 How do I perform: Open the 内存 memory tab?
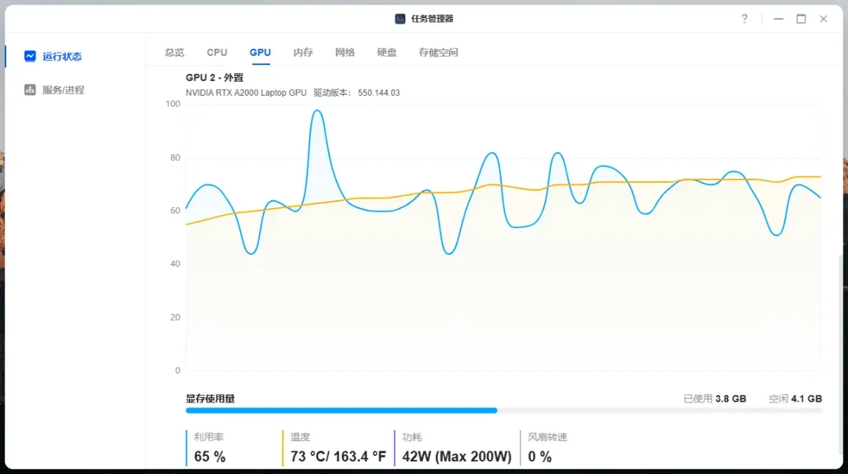[x=303, y=52]
